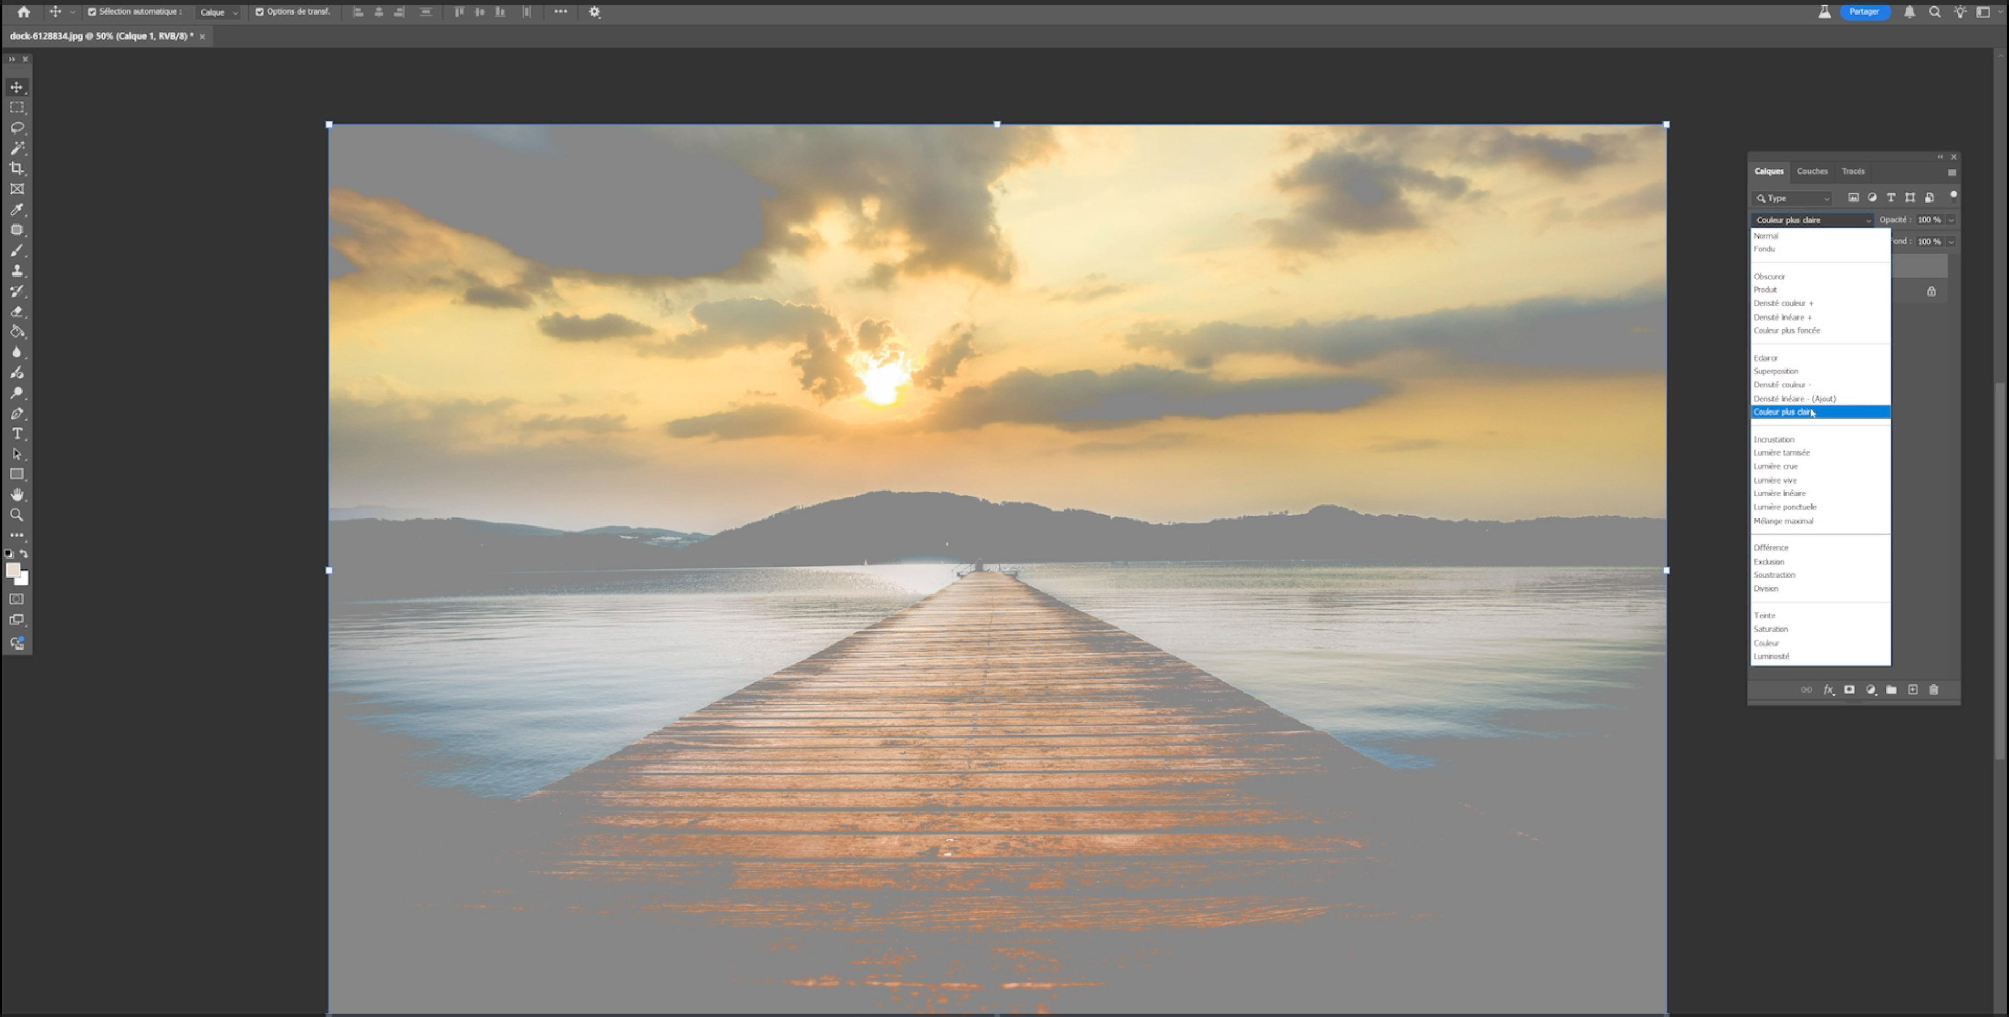This screenshot has height=1017, width=2009.
Task: Toggle the layer filter switch on
Action: point(1954,196)
